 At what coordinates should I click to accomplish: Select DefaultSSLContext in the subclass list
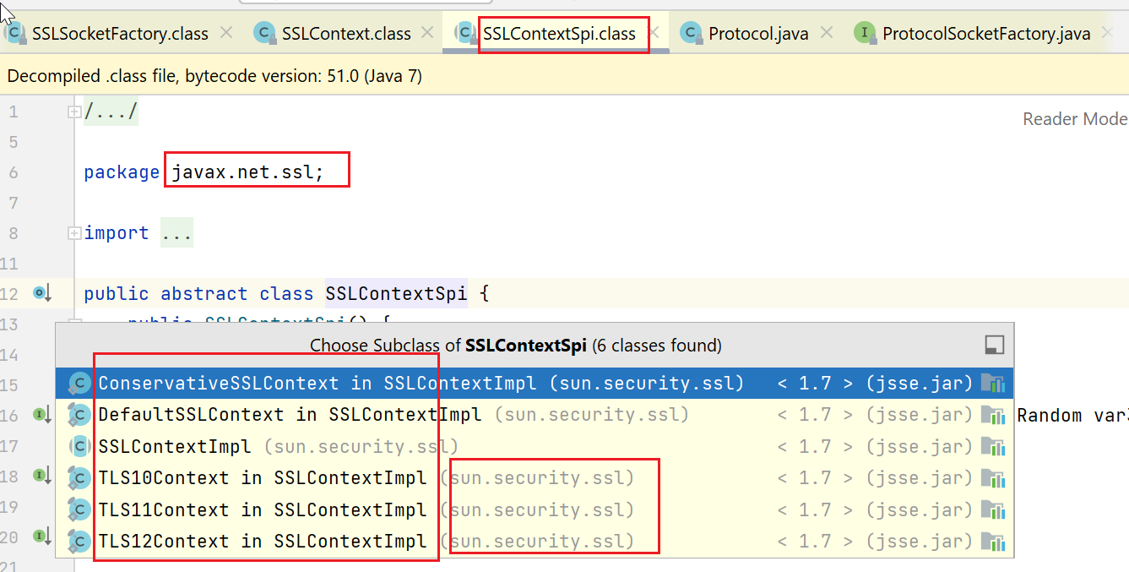click(191, 415)
